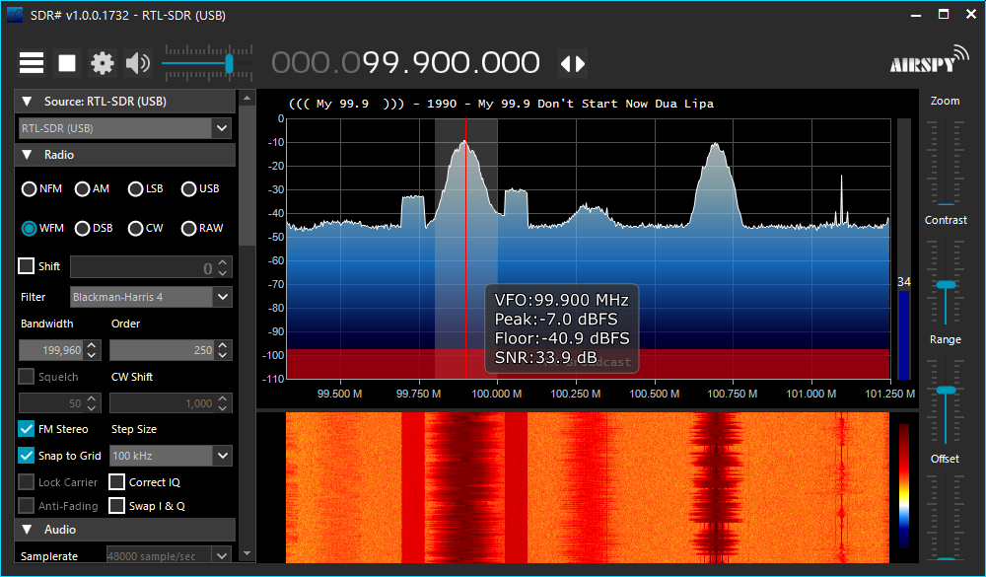This screenshot has width=986, height=577.
Task: Click the signal level meter showing 34
Action: click(x=903, y=250)
